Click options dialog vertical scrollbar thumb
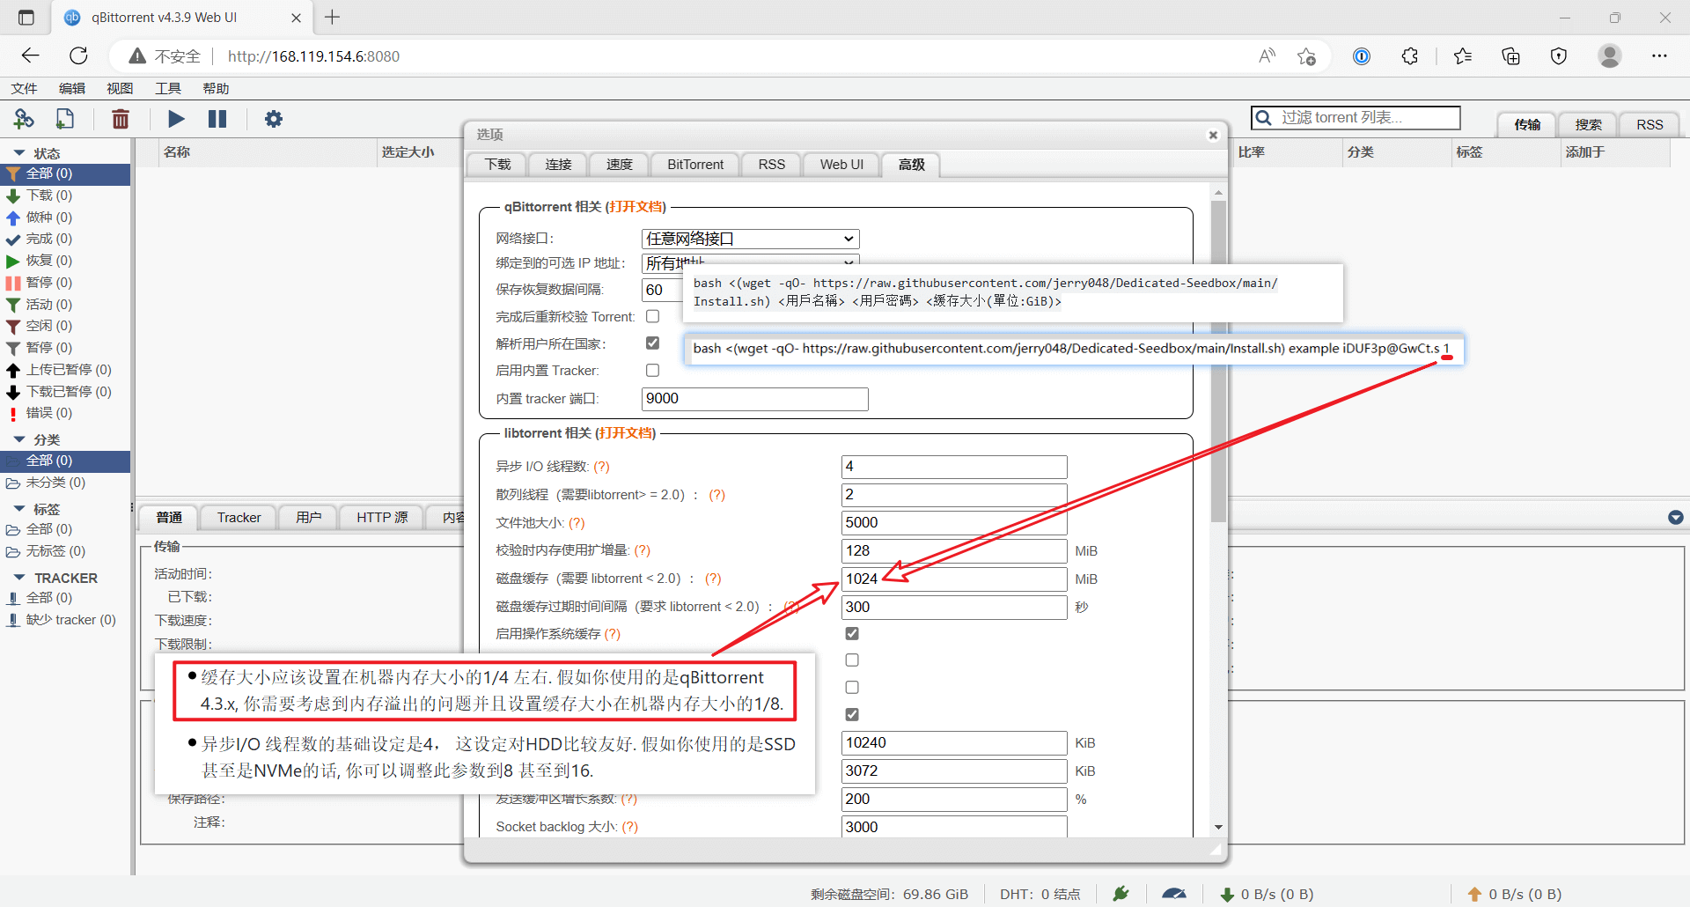This screenshot has width=1690, height=907. pyautogui.click(x=1218, y=361)
